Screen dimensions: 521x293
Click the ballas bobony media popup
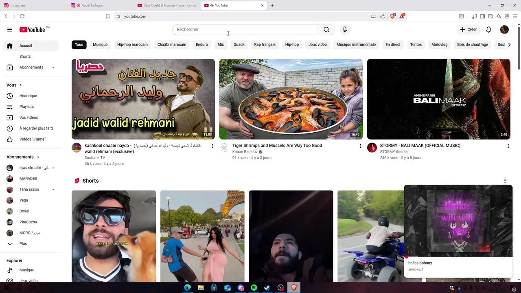tap(458, 231)
